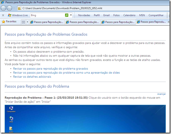Open MSN in Windows Live toolbar
The height and width of the screenshot is (134, 171).
coord(142,15)
